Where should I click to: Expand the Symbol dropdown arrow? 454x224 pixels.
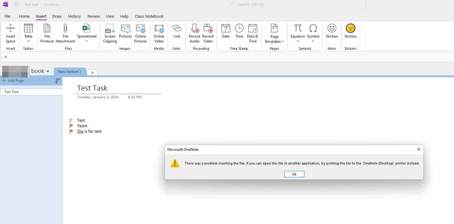coord(313,41)
